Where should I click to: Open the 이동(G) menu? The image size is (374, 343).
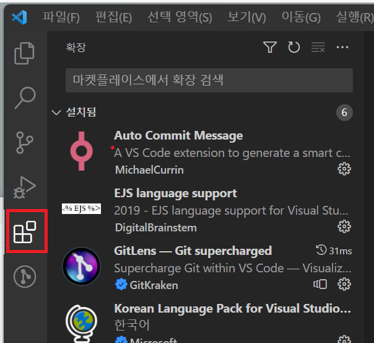(x=301, y=17)
